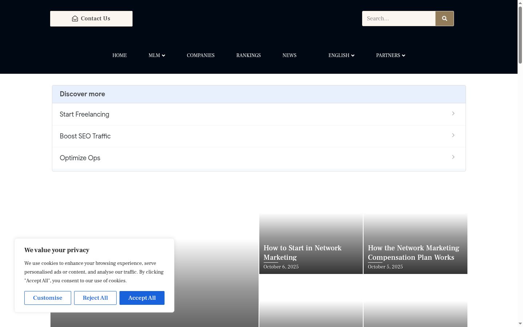Select the Rankings menu item
523x327 pixels.
(x=248, y=55)
